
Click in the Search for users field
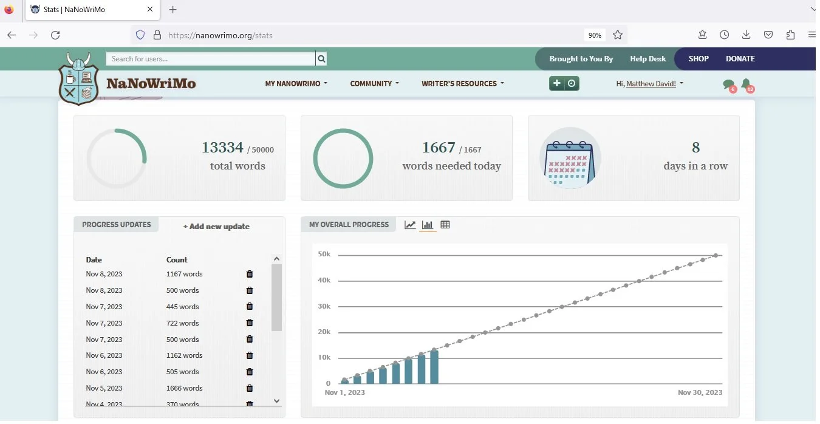pos(211,59)
